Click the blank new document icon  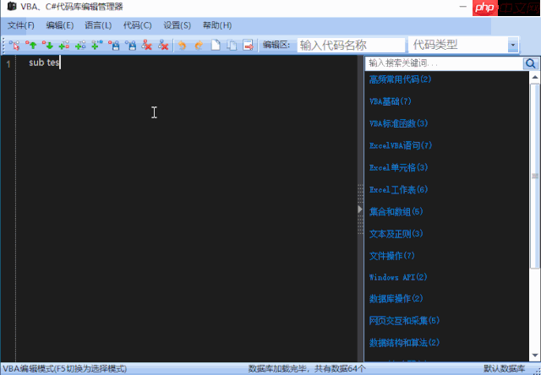(216, 45)
